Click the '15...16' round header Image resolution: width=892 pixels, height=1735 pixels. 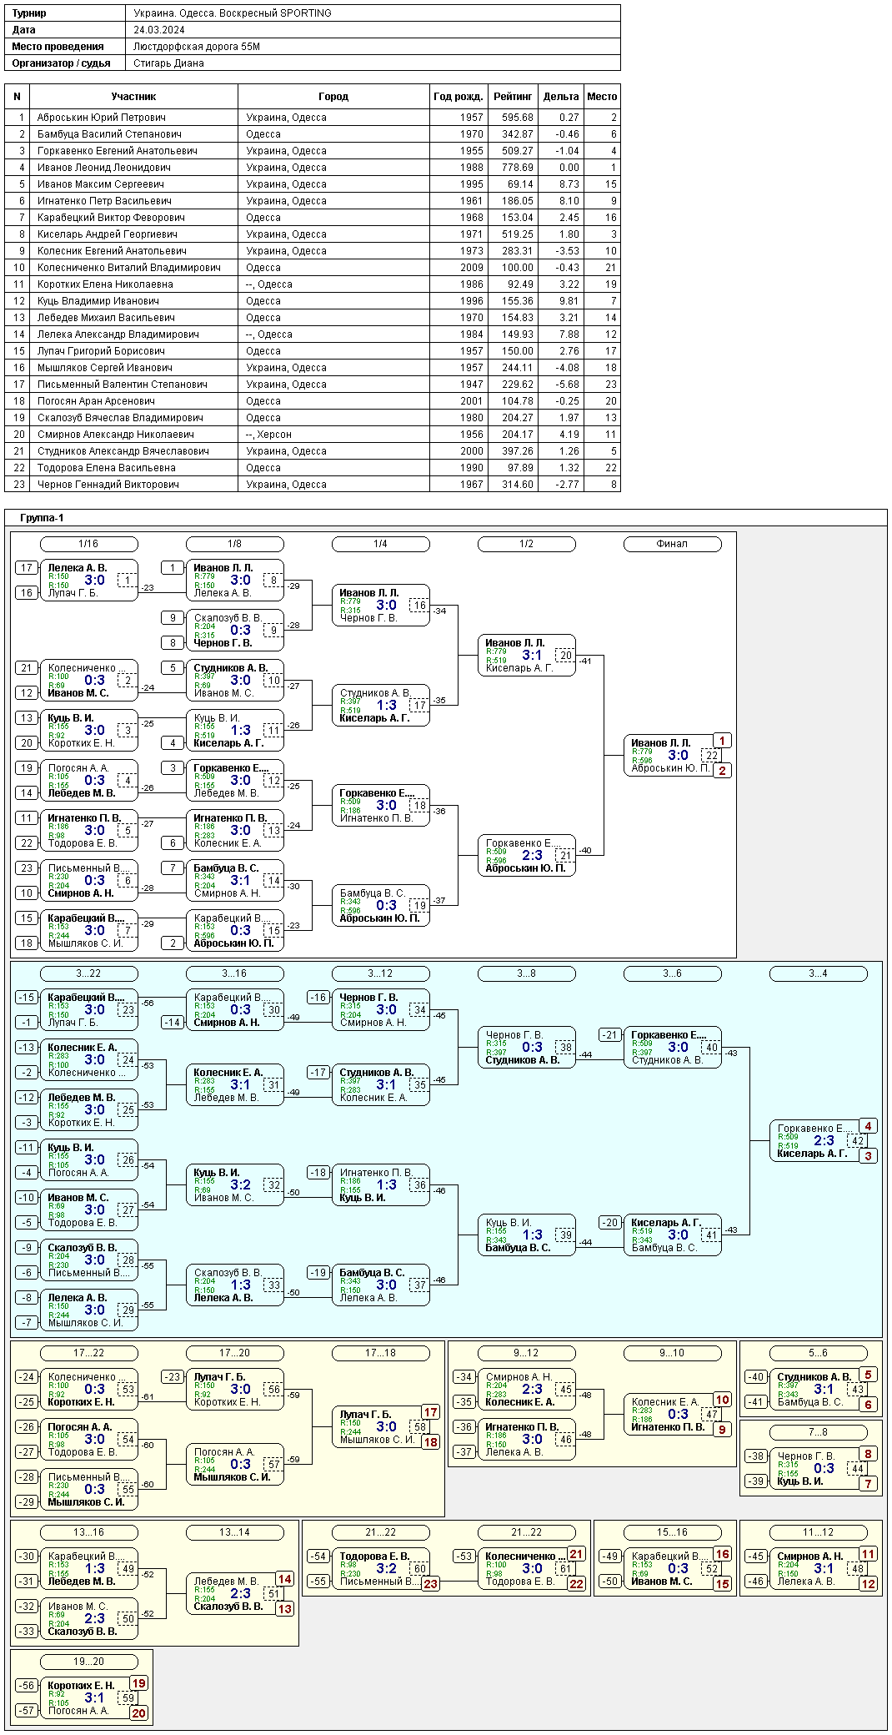pos(672,1532)
